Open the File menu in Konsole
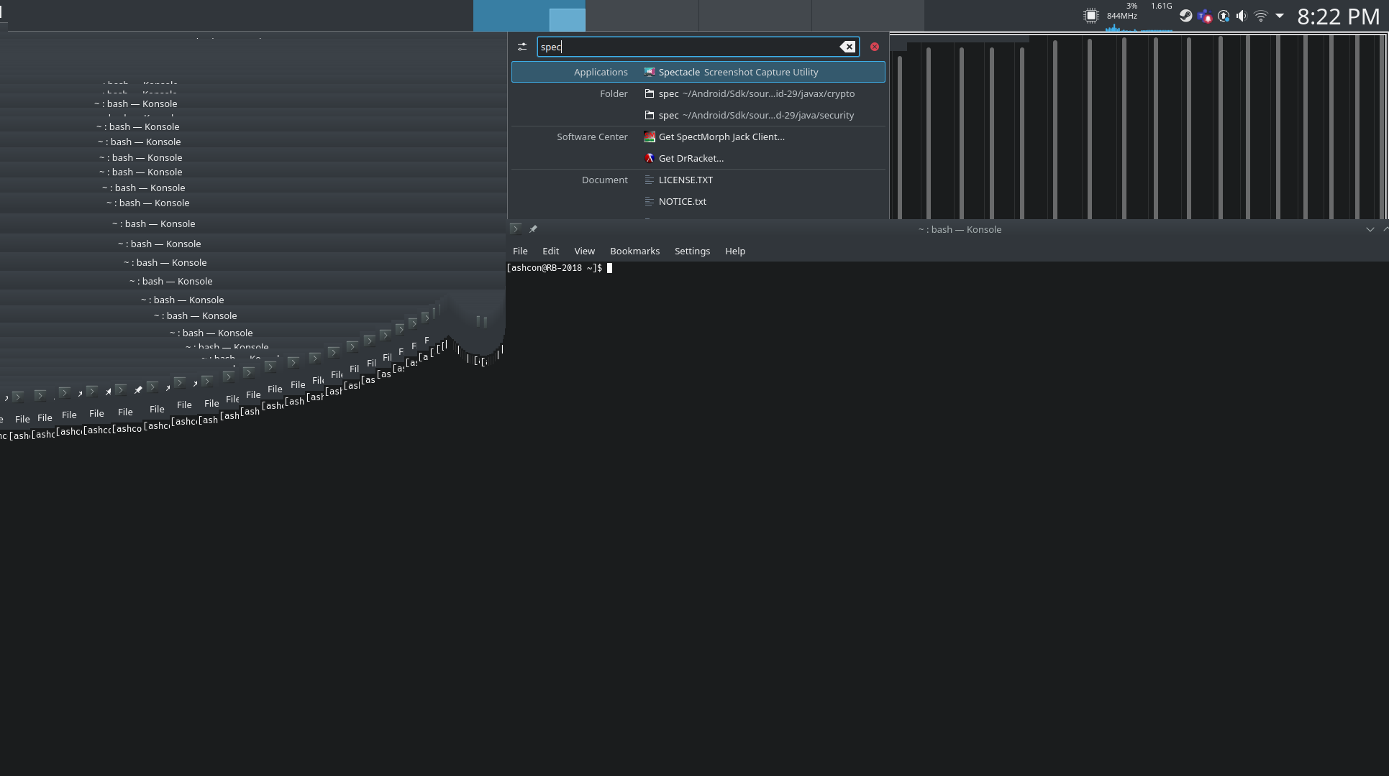This screenshot has height=776, width=1389. click(519, 251)
